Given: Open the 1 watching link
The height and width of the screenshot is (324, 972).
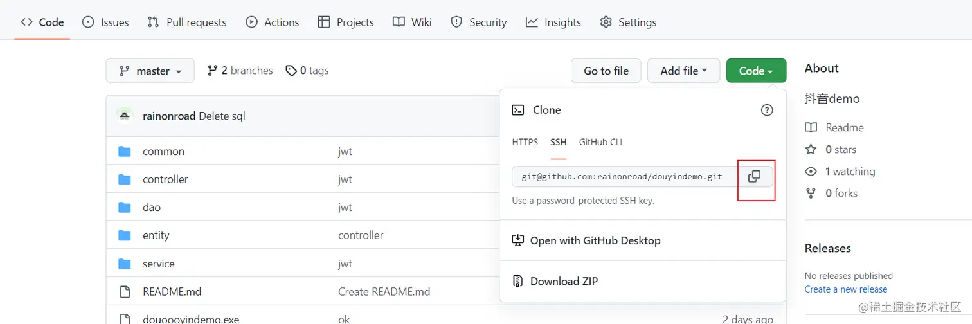Looking at the screenshot, I should tap(840, 172).
